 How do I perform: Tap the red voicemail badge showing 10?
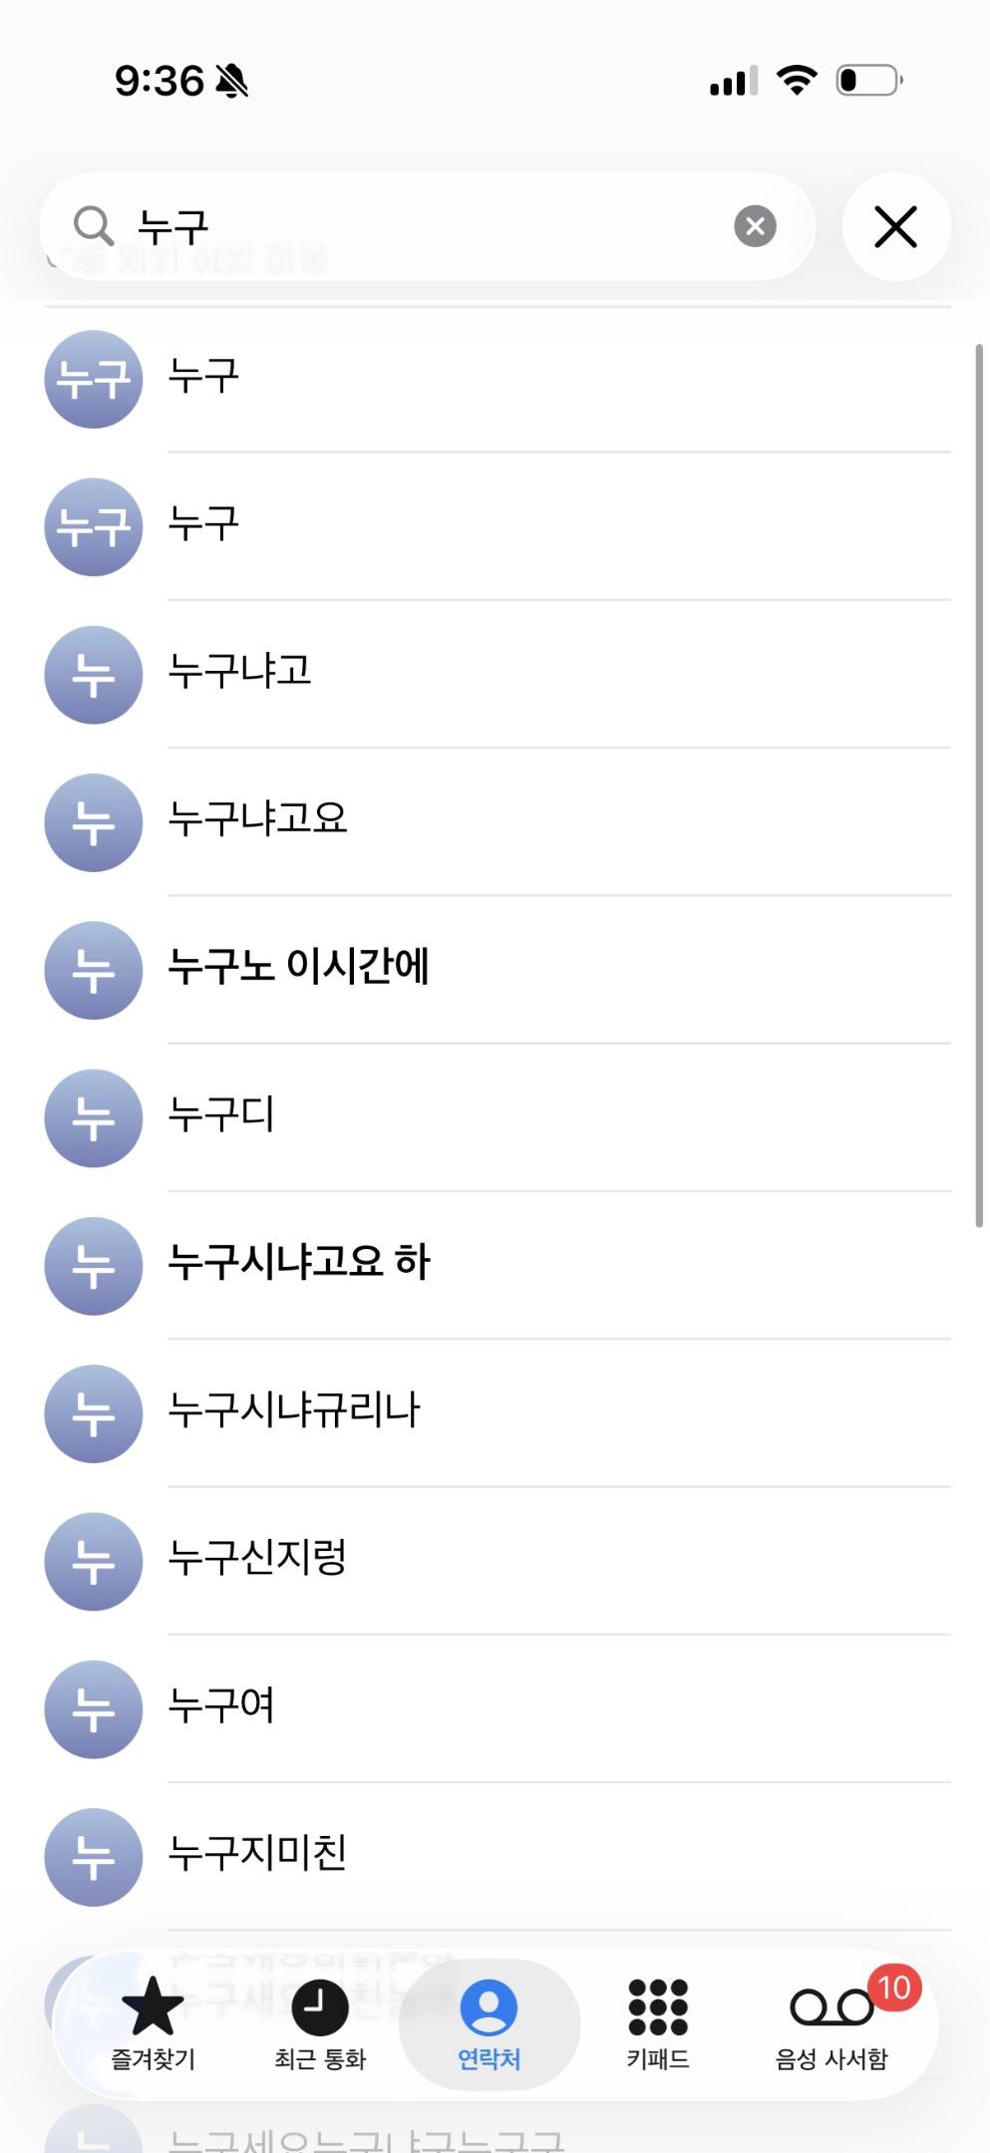[894, 1988]
